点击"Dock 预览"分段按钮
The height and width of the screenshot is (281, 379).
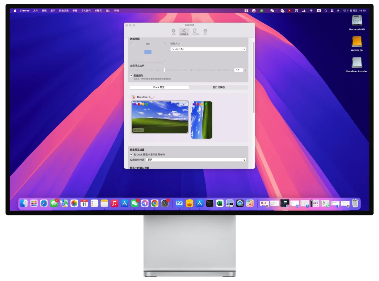pos(160,87)
